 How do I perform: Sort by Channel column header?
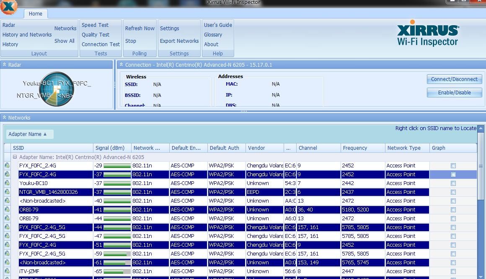[318, 148]
